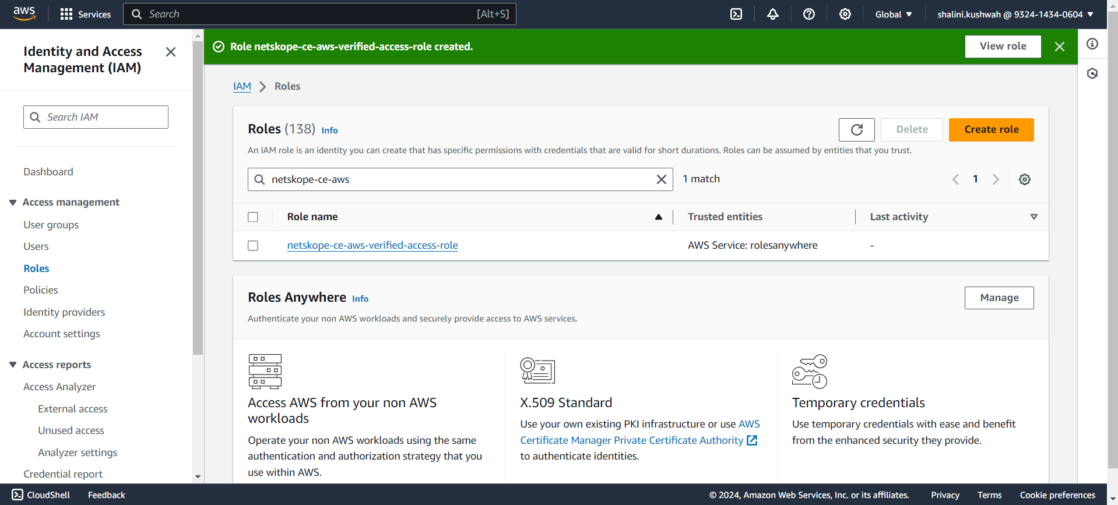Collapse the Access reports section
Viewport: 1118px width, 505px height.
(13, 365)
